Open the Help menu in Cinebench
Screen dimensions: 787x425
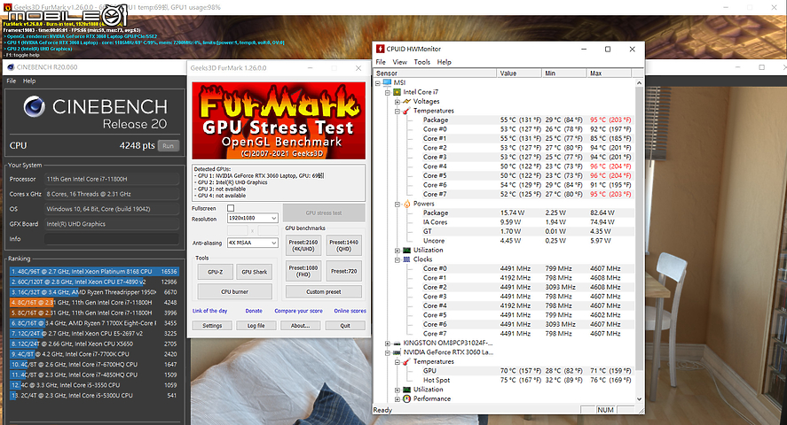[x=29, y=81]
